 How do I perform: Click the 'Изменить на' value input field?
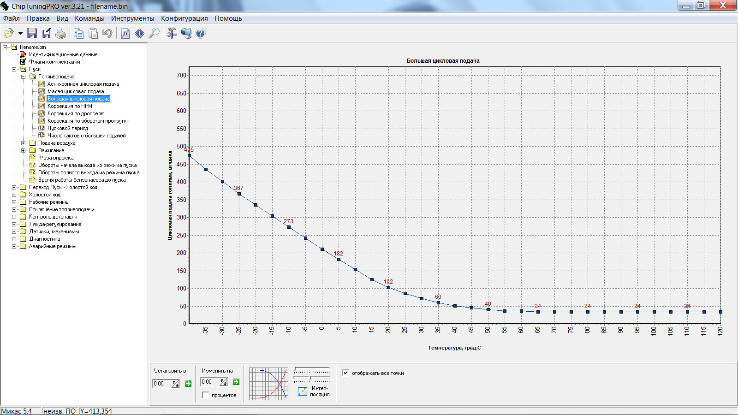[210, 382]
